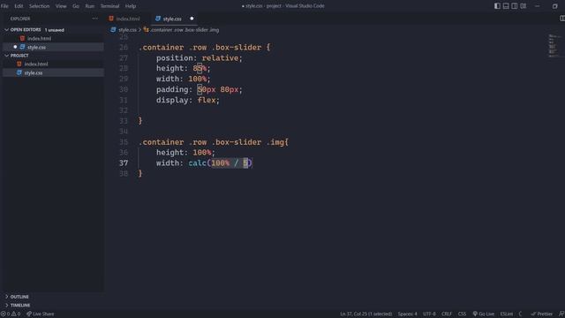Click Ln 37, Col 25 cursor position indicator
The height and width of the screenshot is (318, 565).
pyautogui.click(x=365, y=314)
